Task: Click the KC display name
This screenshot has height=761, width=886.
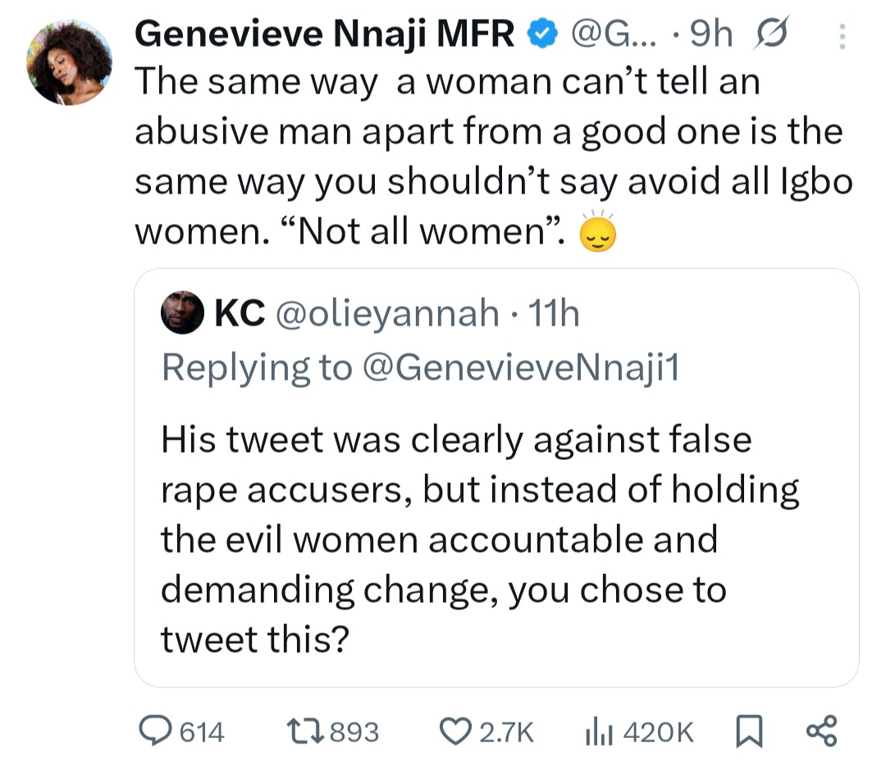Action: tap(239, 312)
